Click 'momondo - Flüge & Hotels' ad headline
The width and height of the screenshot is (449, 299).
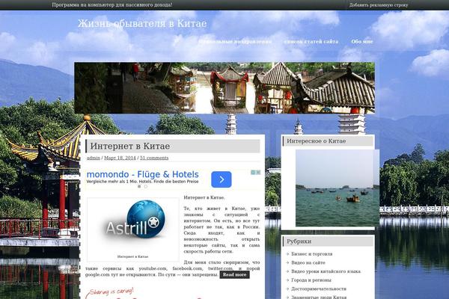click(x=143, y=174)
